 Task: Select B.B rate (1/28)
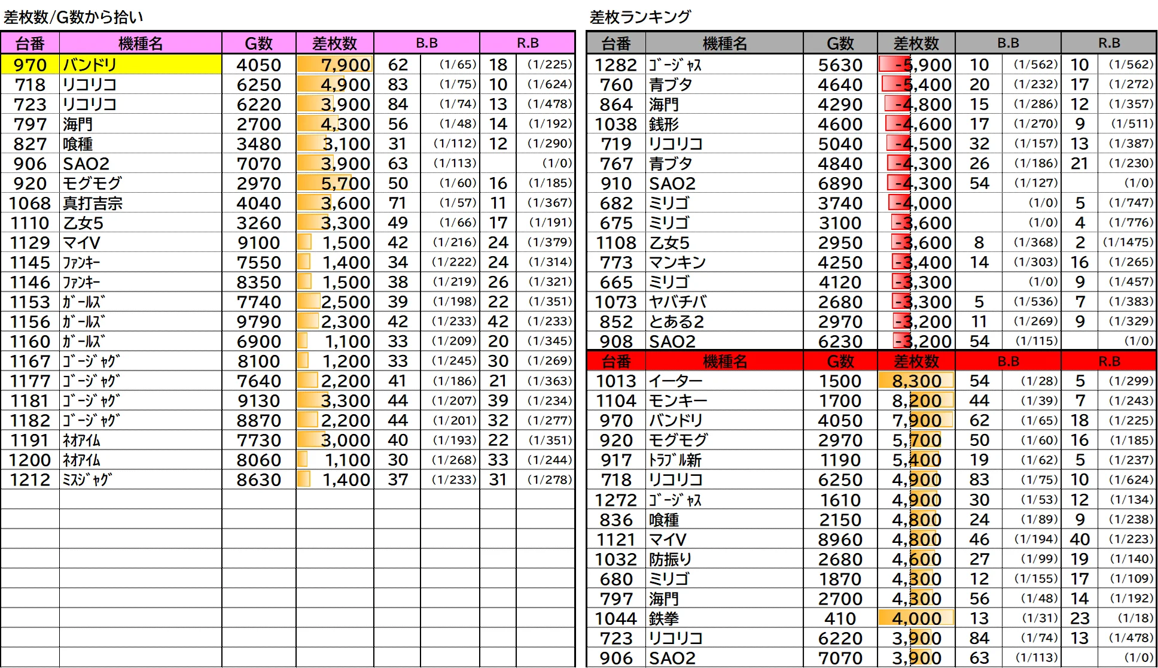(x=1039, y=381)
